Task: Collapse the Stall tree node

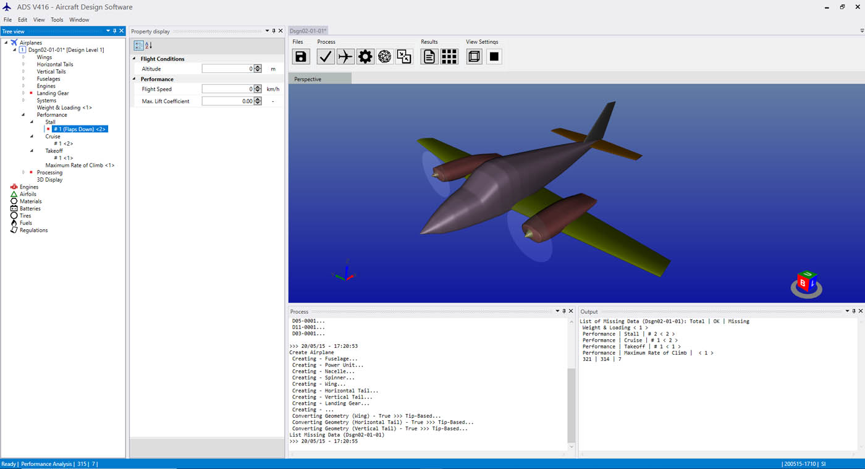Action: point(32,122)
